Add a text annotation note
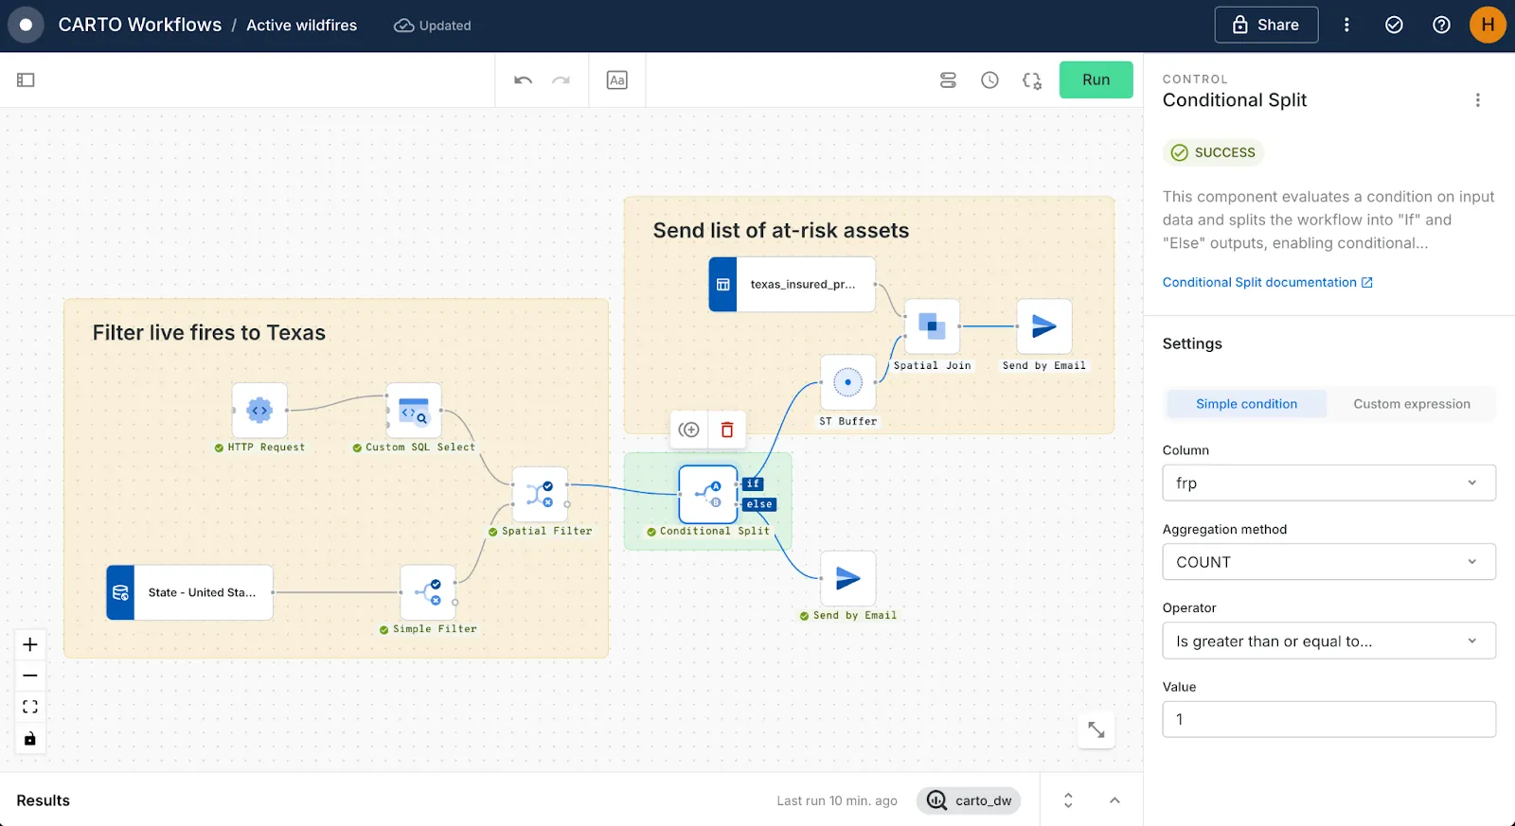Image resolution: width=1515 pixels, height=826 pixels. 617,80
